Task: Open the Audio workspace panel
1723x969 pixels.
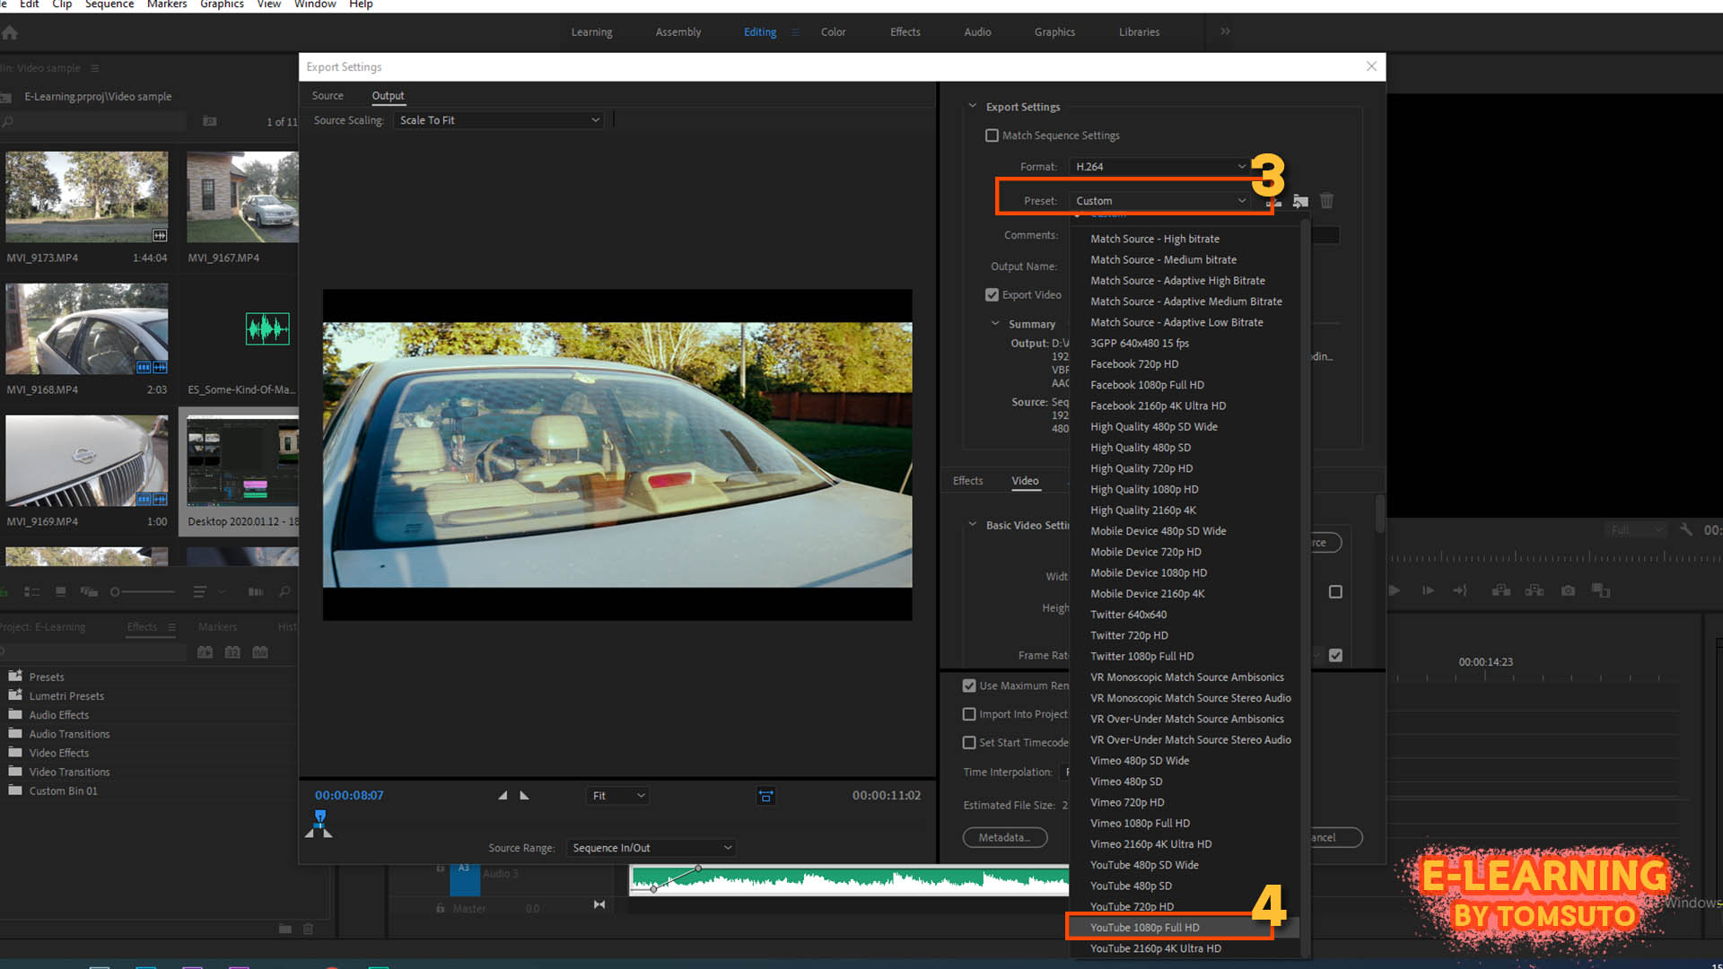Action: [976, 32]
